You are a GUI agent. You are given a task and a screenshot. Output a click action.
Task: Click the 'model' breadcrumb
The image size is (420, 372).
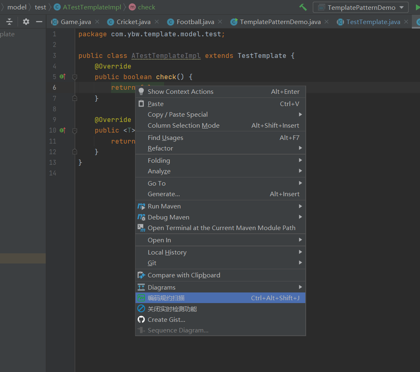tap(17, 7)
